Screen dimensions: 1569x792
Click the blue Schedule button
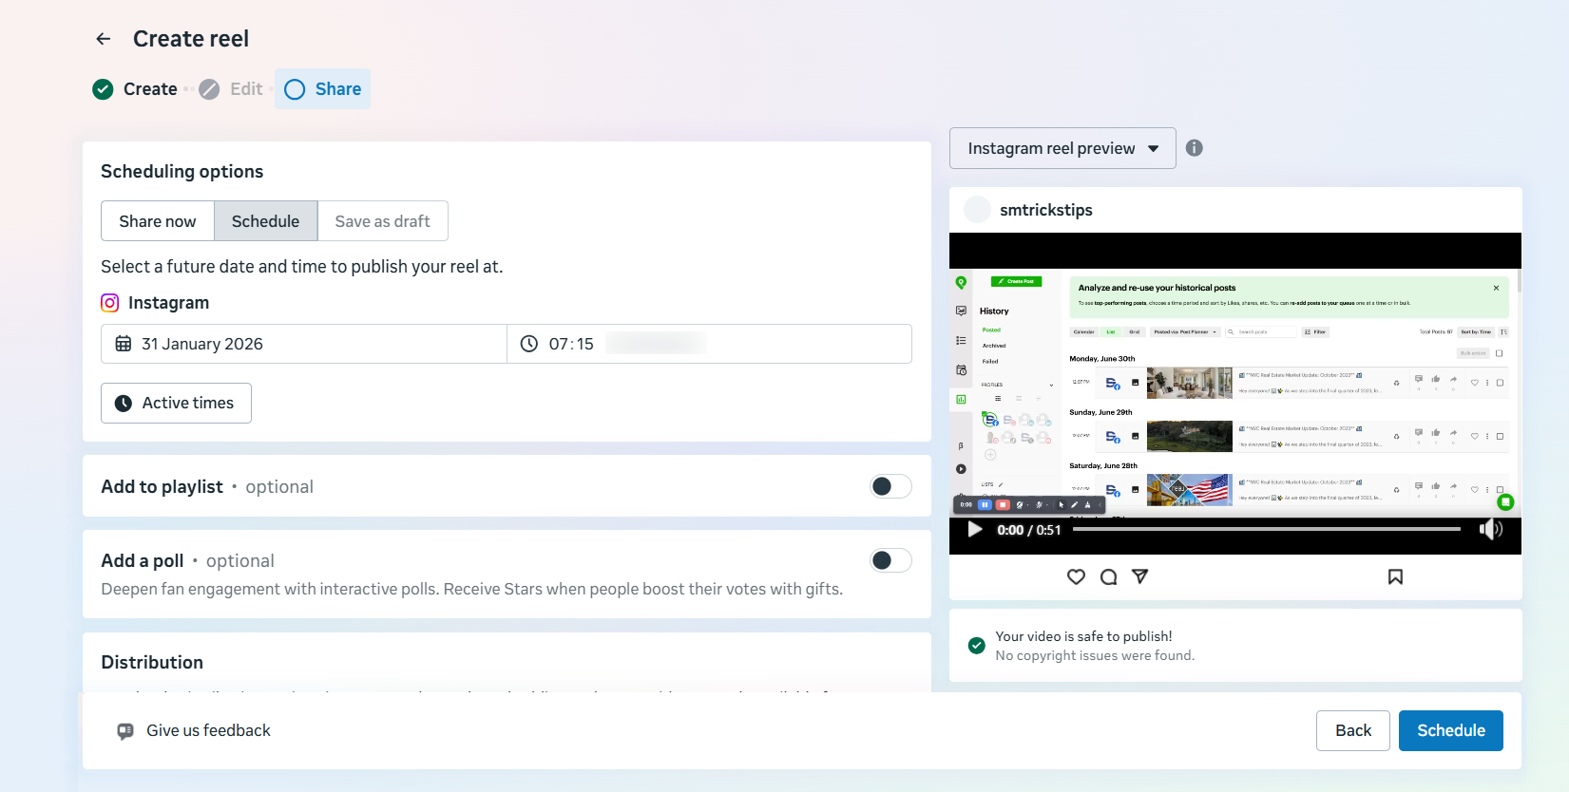point(1450,730)
